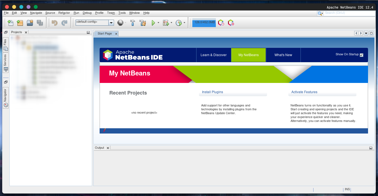Open the default config dropdown
This screenshot has height=196, width=378.
(x=111, y=23)
